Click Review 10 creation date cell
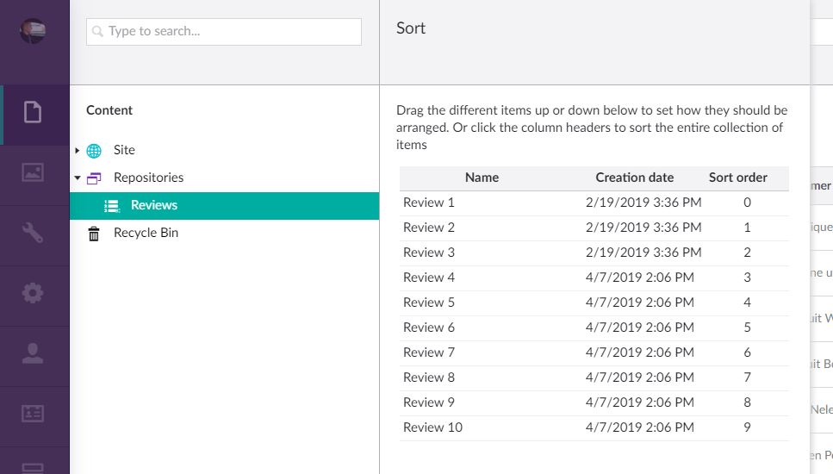833x474 pixels. click(x=640, y=427)
